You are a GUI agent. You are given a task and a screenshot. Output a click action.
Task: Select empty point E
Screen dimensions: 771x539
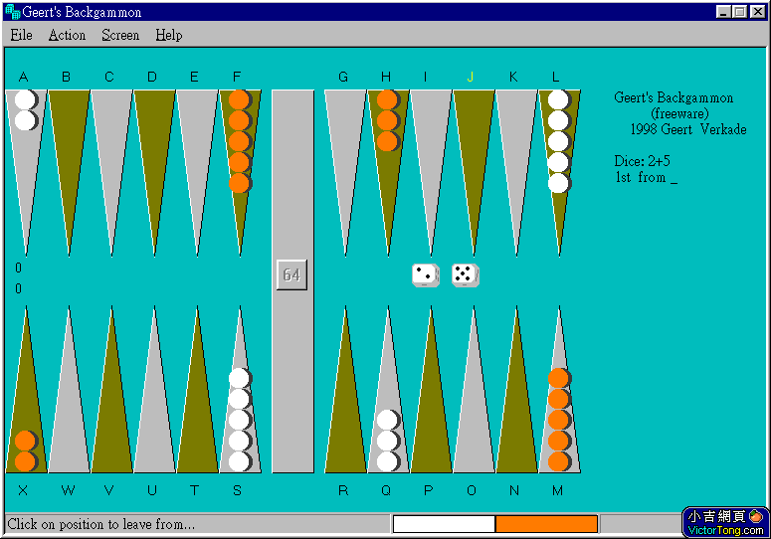coord(197,173)
